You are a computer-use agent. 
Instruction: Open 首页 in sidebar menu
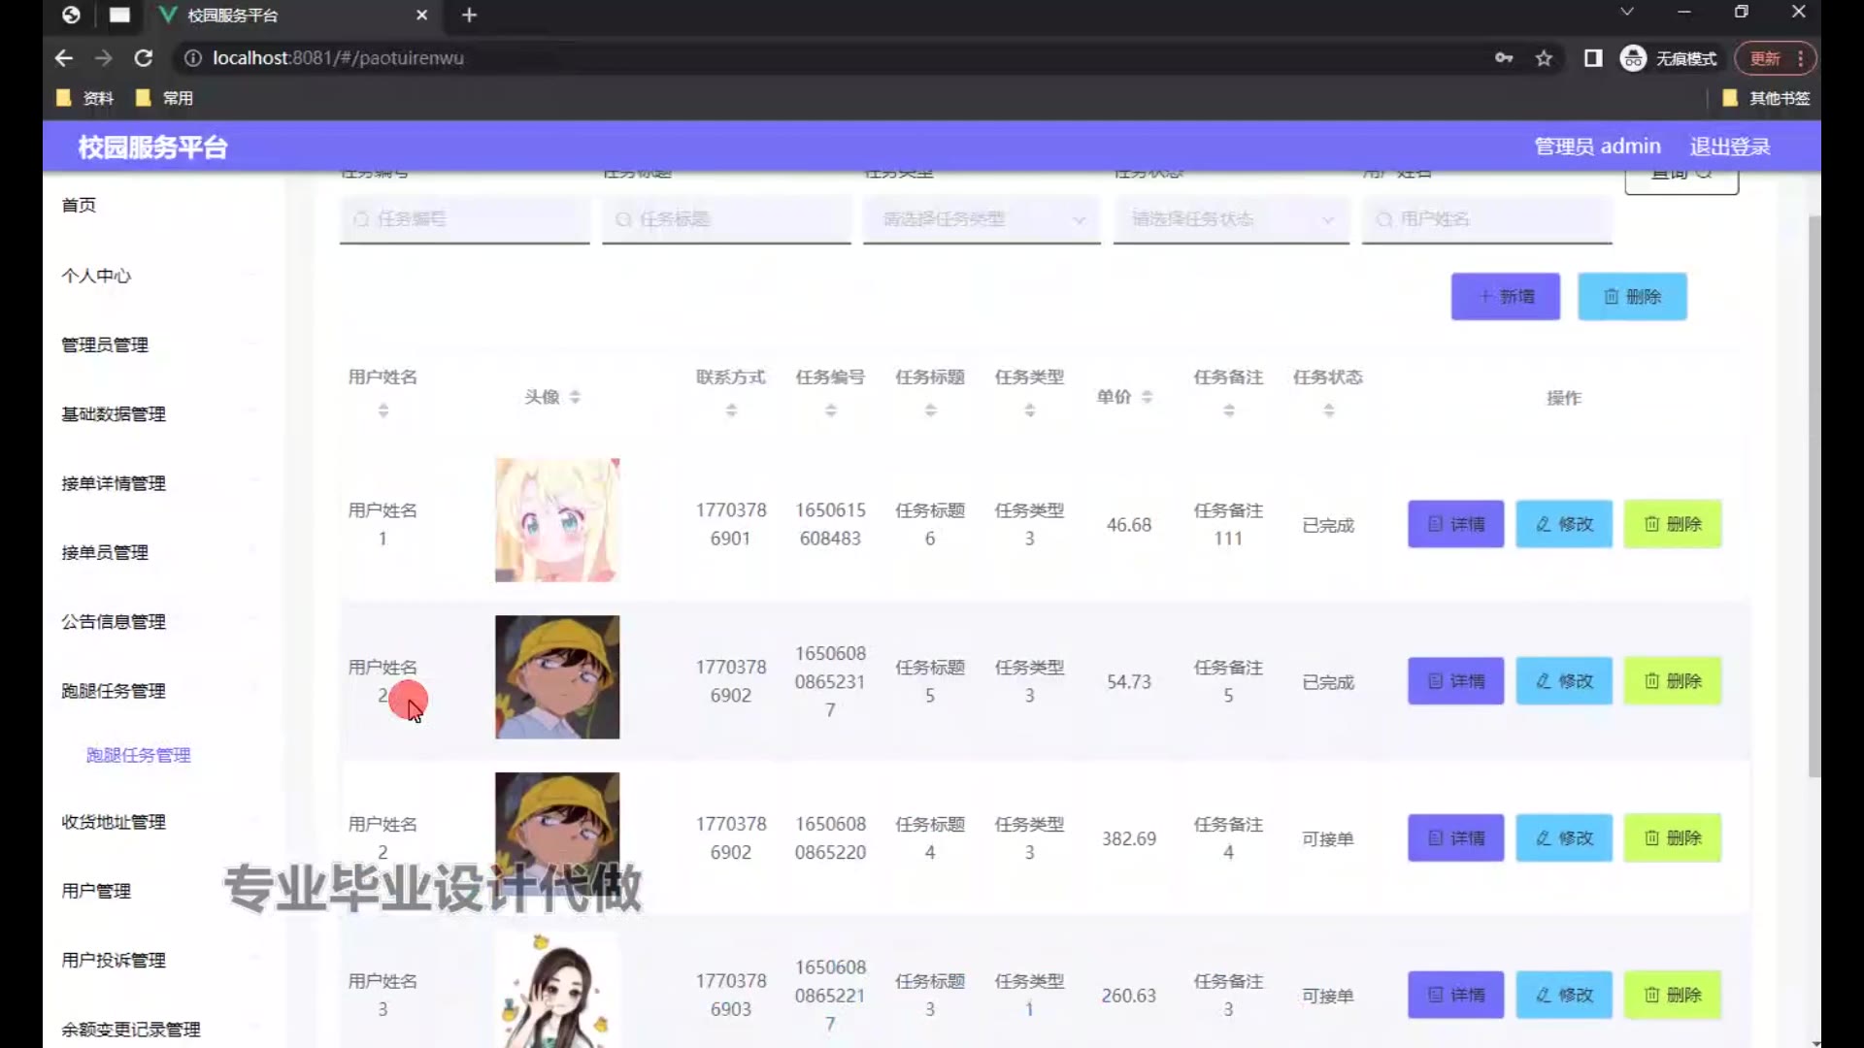(x=79, y=205)
